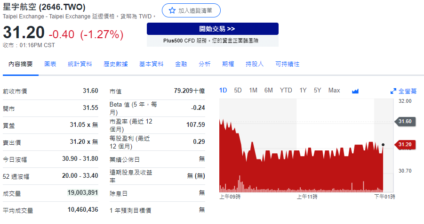Click day's range 30.90 - 31.80
This screenshot has height=224, width=424.
(x=80, y=159)
